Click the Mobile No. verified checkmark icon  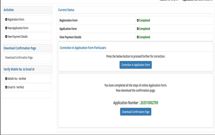(x=6, y=79)
